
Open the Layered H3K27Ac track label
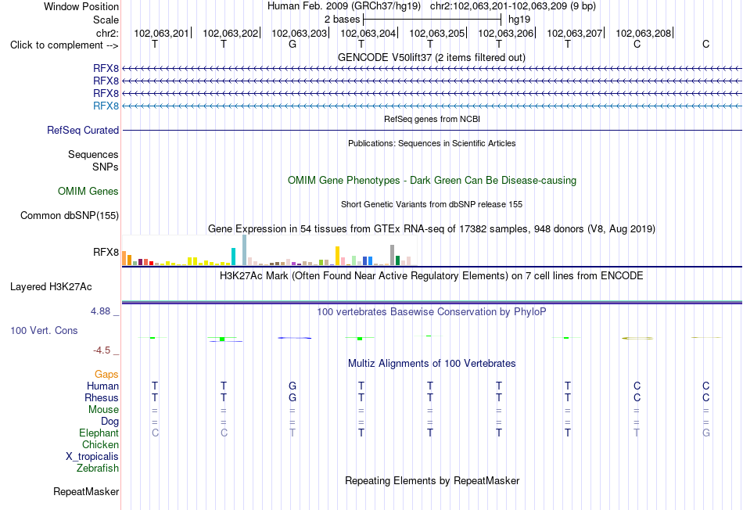[51, 287]
